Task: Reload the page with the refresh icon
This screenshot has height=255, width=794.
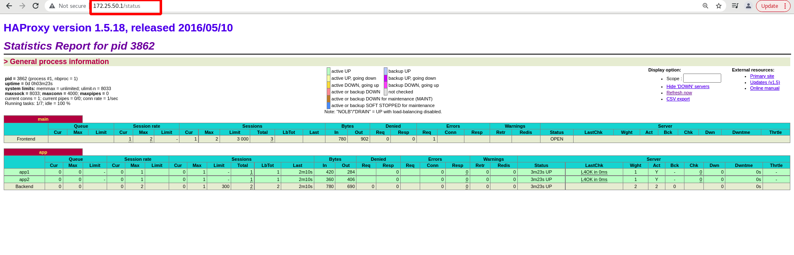Action: [36, 6]
